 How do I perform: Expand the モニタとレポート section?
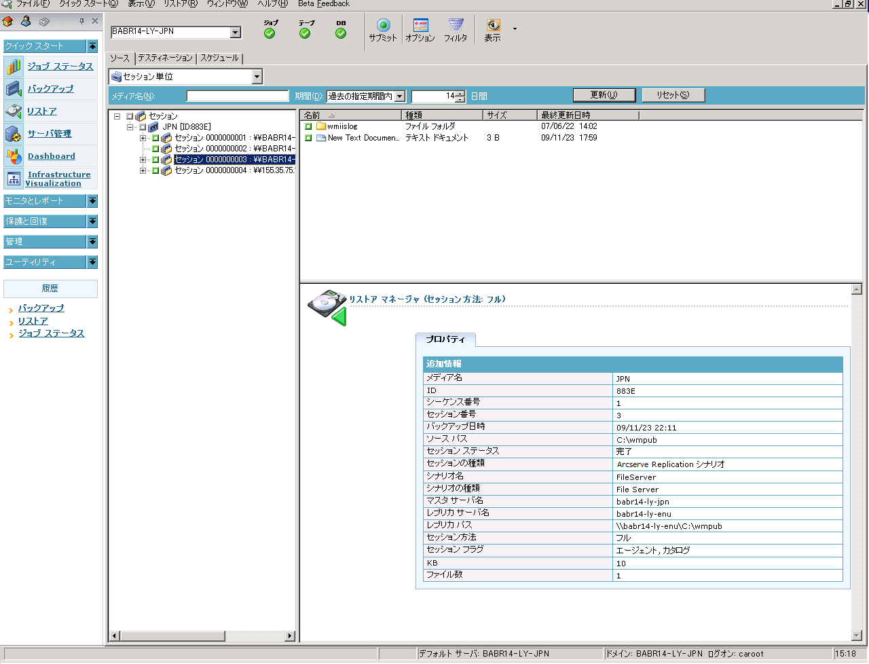pyautogui.click(x=93, y=201)
